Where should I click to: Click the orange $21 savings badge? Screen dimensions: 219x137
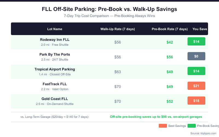196,86
